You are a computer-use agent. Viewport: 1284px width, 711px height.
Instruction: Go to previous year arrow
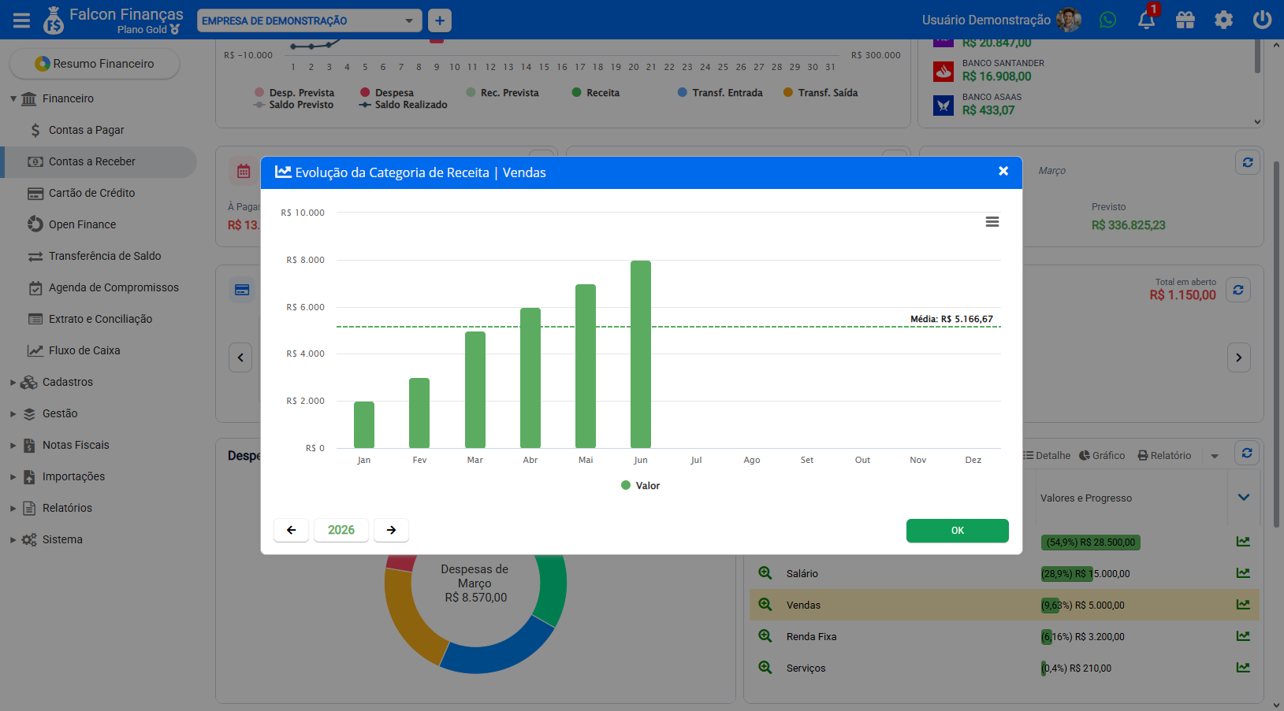pos(291,530)
